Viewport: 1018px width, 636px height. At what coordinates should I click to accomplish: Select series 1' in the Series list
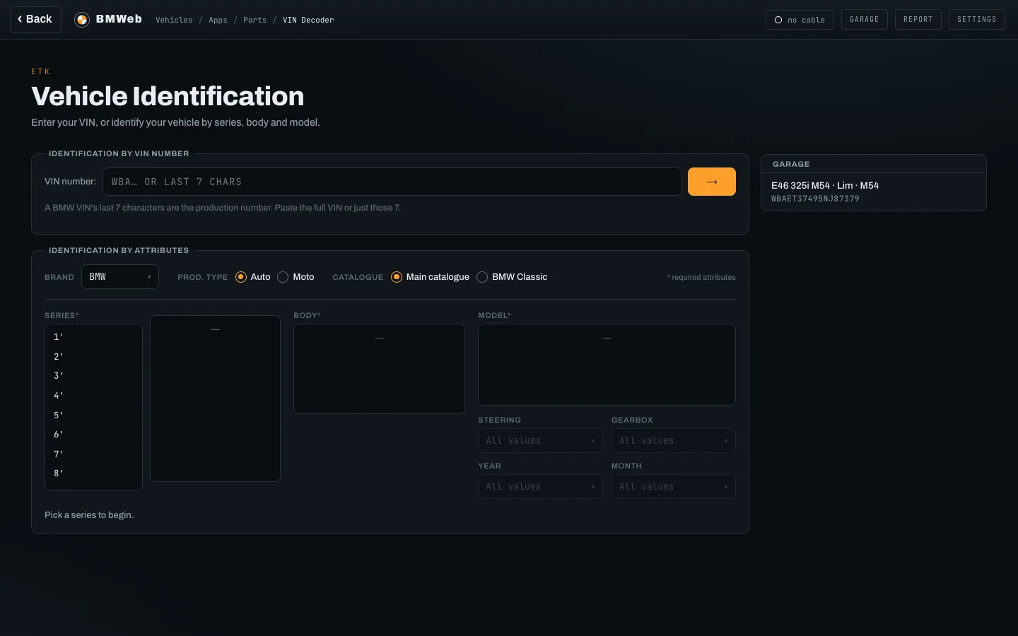coord(93,337)
